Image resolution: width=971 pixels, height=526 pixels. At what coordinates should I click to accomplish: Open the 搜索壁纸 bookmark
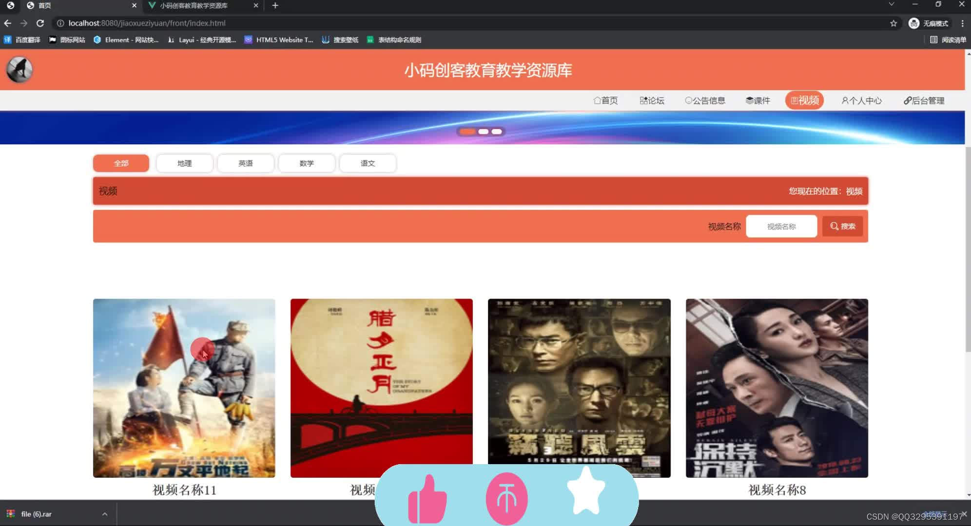(340, 40)
